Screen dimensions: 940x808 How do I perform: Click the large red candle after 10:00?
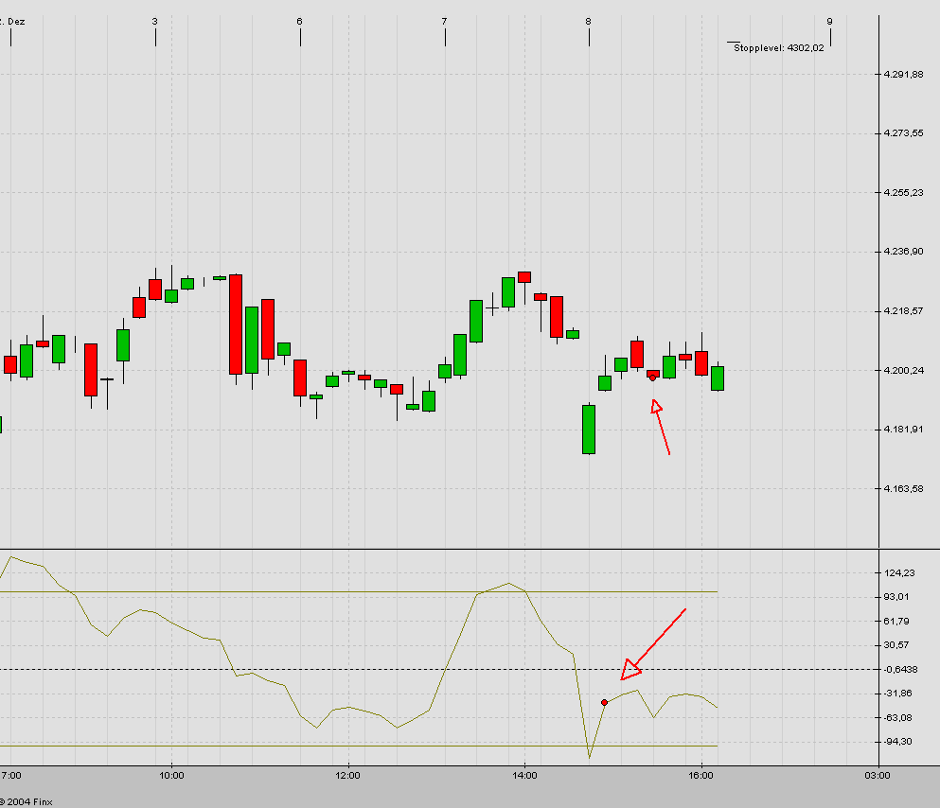tap(236, 324)
